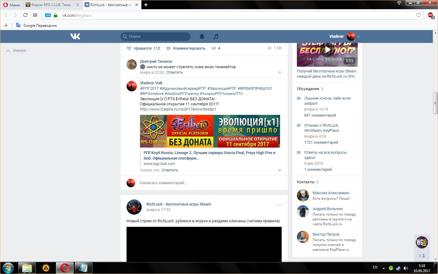Click the vk.com/keyplace address bar

(233, 15)
